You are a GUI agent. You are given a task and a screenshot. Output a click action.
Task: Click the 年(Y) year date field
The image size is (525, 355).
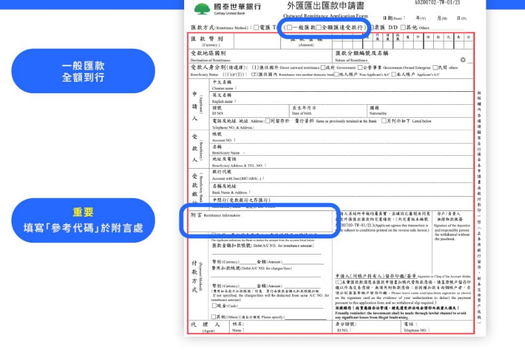click(x=420, y=18)
